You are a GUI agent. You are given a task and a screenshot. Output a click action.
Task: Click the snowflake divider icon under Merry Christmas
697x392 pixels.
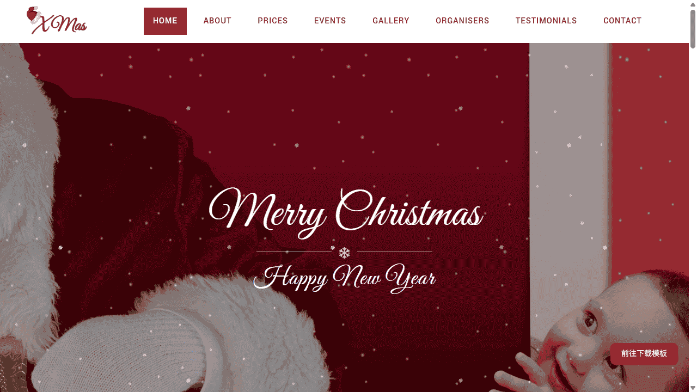344,253
